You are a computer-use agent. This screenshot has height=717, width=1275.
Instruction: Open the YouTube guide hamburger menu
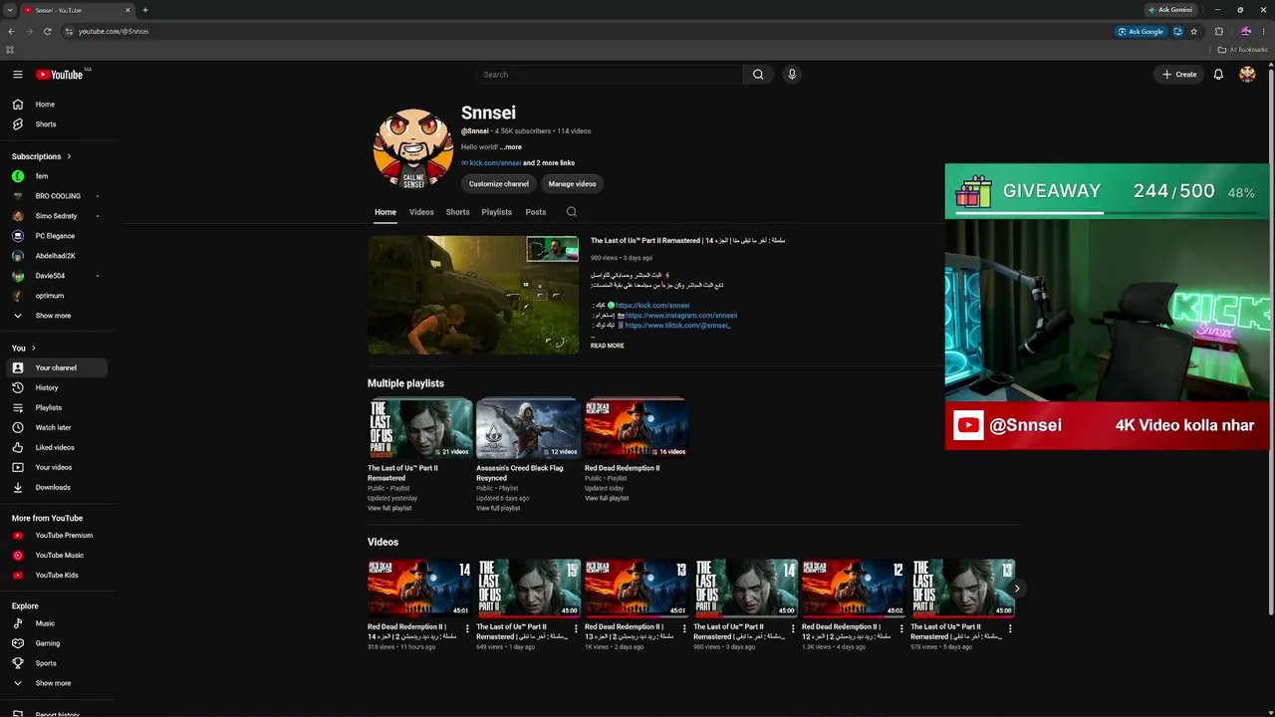coord(18,75)
